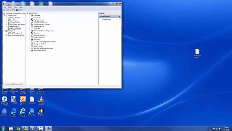This screenshot has height=131, width=232.
Task: Expand Universal Serial Bus controllers category
Action: 30,48
